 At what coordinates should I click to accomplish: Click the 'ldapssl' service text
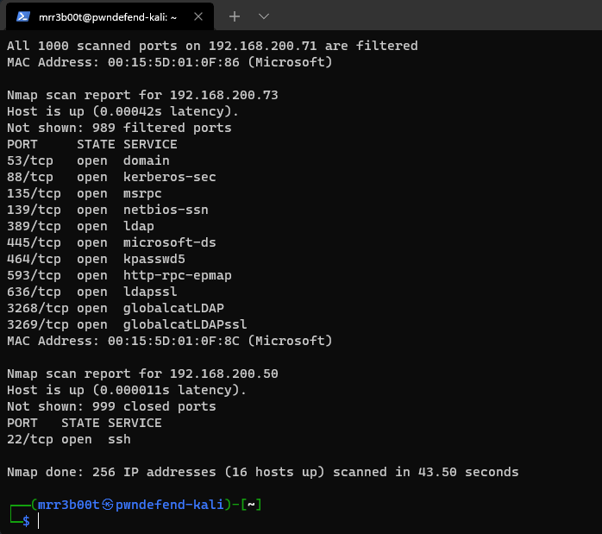(150, 292)
